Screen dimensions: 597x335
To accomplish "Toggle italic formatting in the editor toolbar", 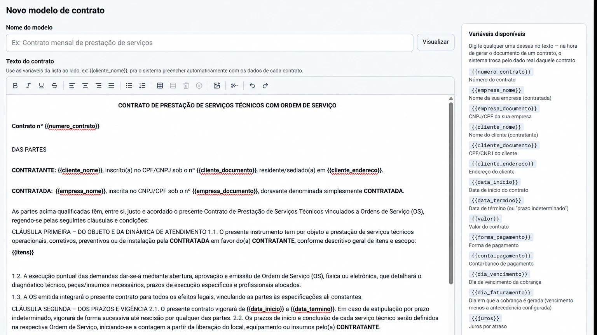I will pyautogui.click(x=28, y=86).
